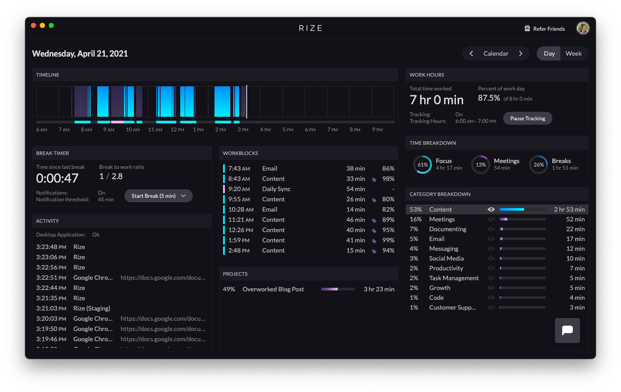Click the Meetings 13% ring icon
Screen dimensions: 621x392
(x=480, y=164)
